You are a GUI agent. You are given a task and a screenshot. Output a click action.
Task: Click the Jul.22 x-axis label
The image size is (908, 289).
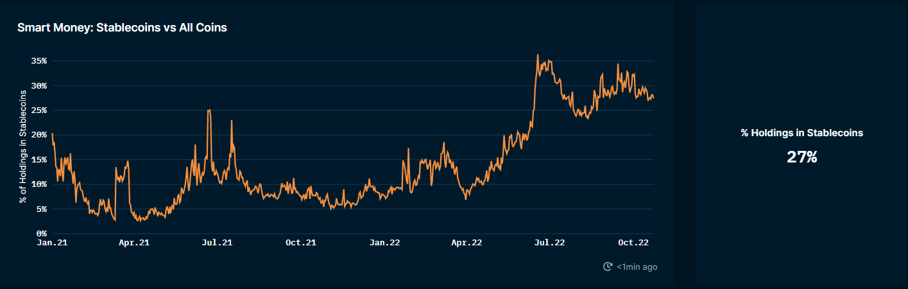click(549, 243)
